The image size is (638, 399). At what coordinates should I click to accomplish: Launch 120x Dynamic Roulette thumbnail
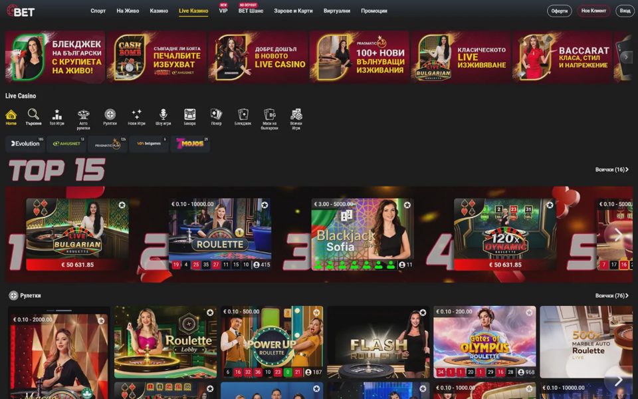pyautogui.click(x=505, y=234)
